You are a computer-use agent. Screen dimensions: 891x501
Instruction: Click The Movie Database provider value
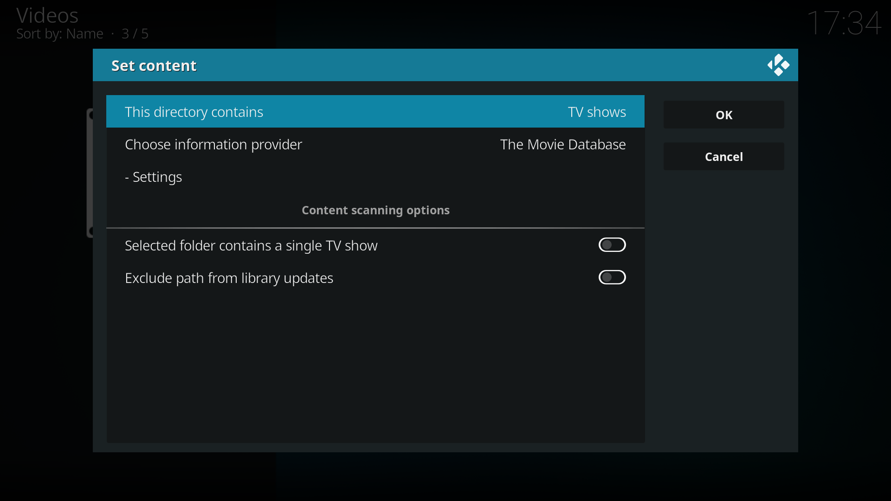coord(562,144)
